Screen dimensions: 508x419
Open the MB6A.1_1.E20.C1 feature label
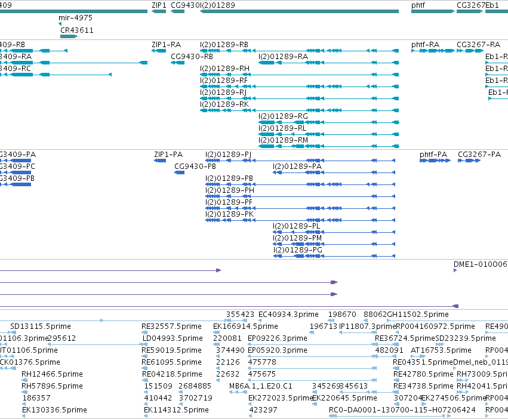(x=261, y=387)
